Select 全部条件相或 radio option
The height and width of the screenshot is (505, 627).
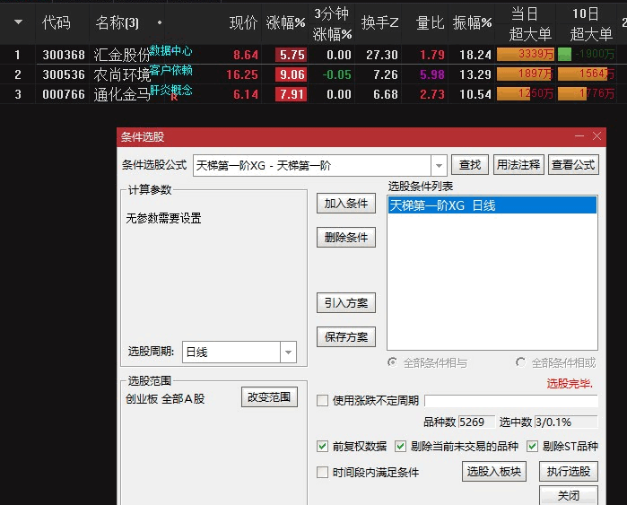(x=520, y=362)
